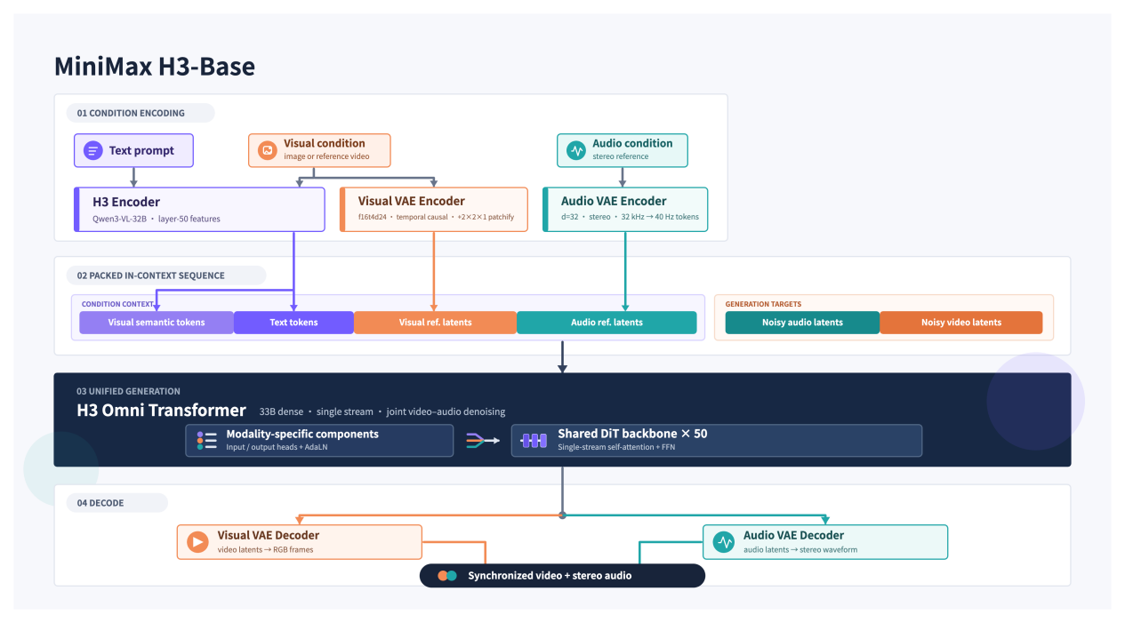Click the MiniMax H3-Base title
Image resolution: width=1125 pixels, height=623 pixels.
pyautogui.click(x=155, y=67)
